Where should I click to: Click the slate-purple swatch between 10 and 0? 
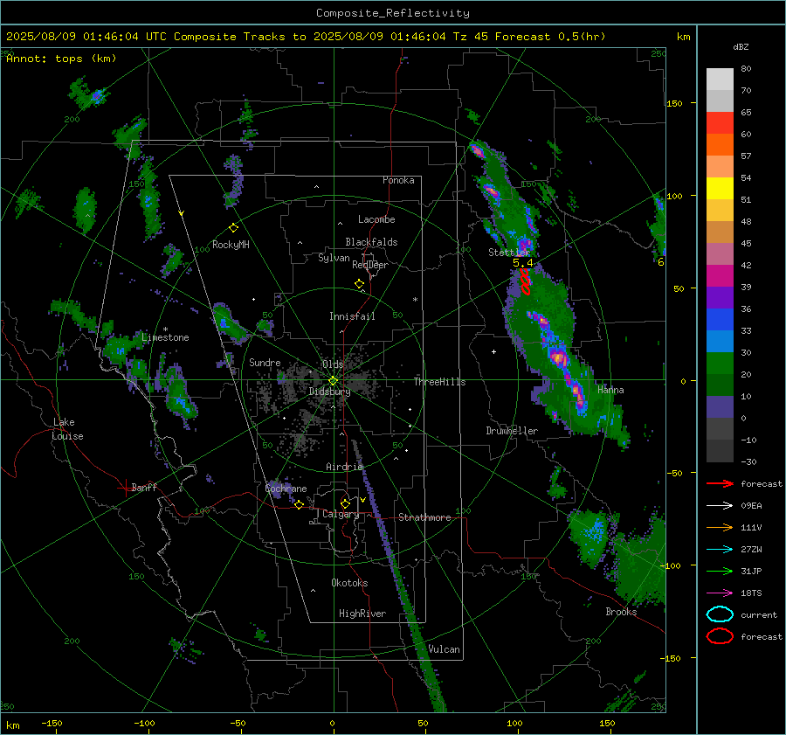click(x=720, y=407)
